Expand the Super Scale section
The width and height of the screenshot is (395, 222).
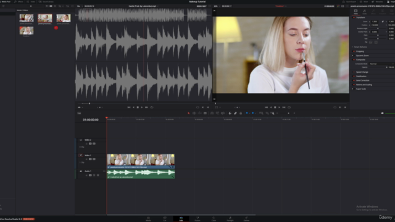[x=360, y=89]
